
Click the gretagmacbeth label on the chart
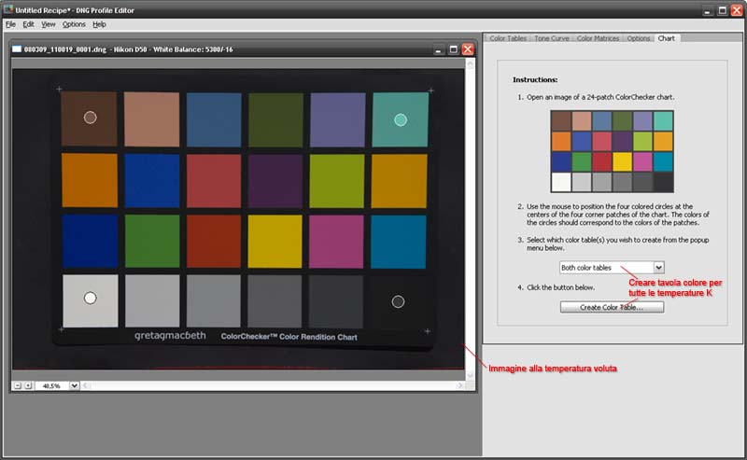(x=170, y=336)
